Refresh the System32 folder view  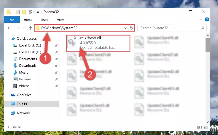point(131,28)
